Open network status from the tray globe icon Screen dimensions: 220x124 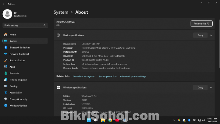click(199, 120)
